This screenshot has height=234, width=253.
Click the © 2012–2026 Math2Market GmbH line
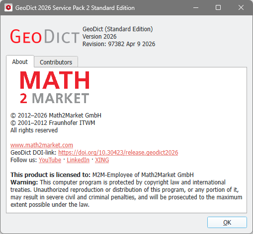[x=56, y=116]
